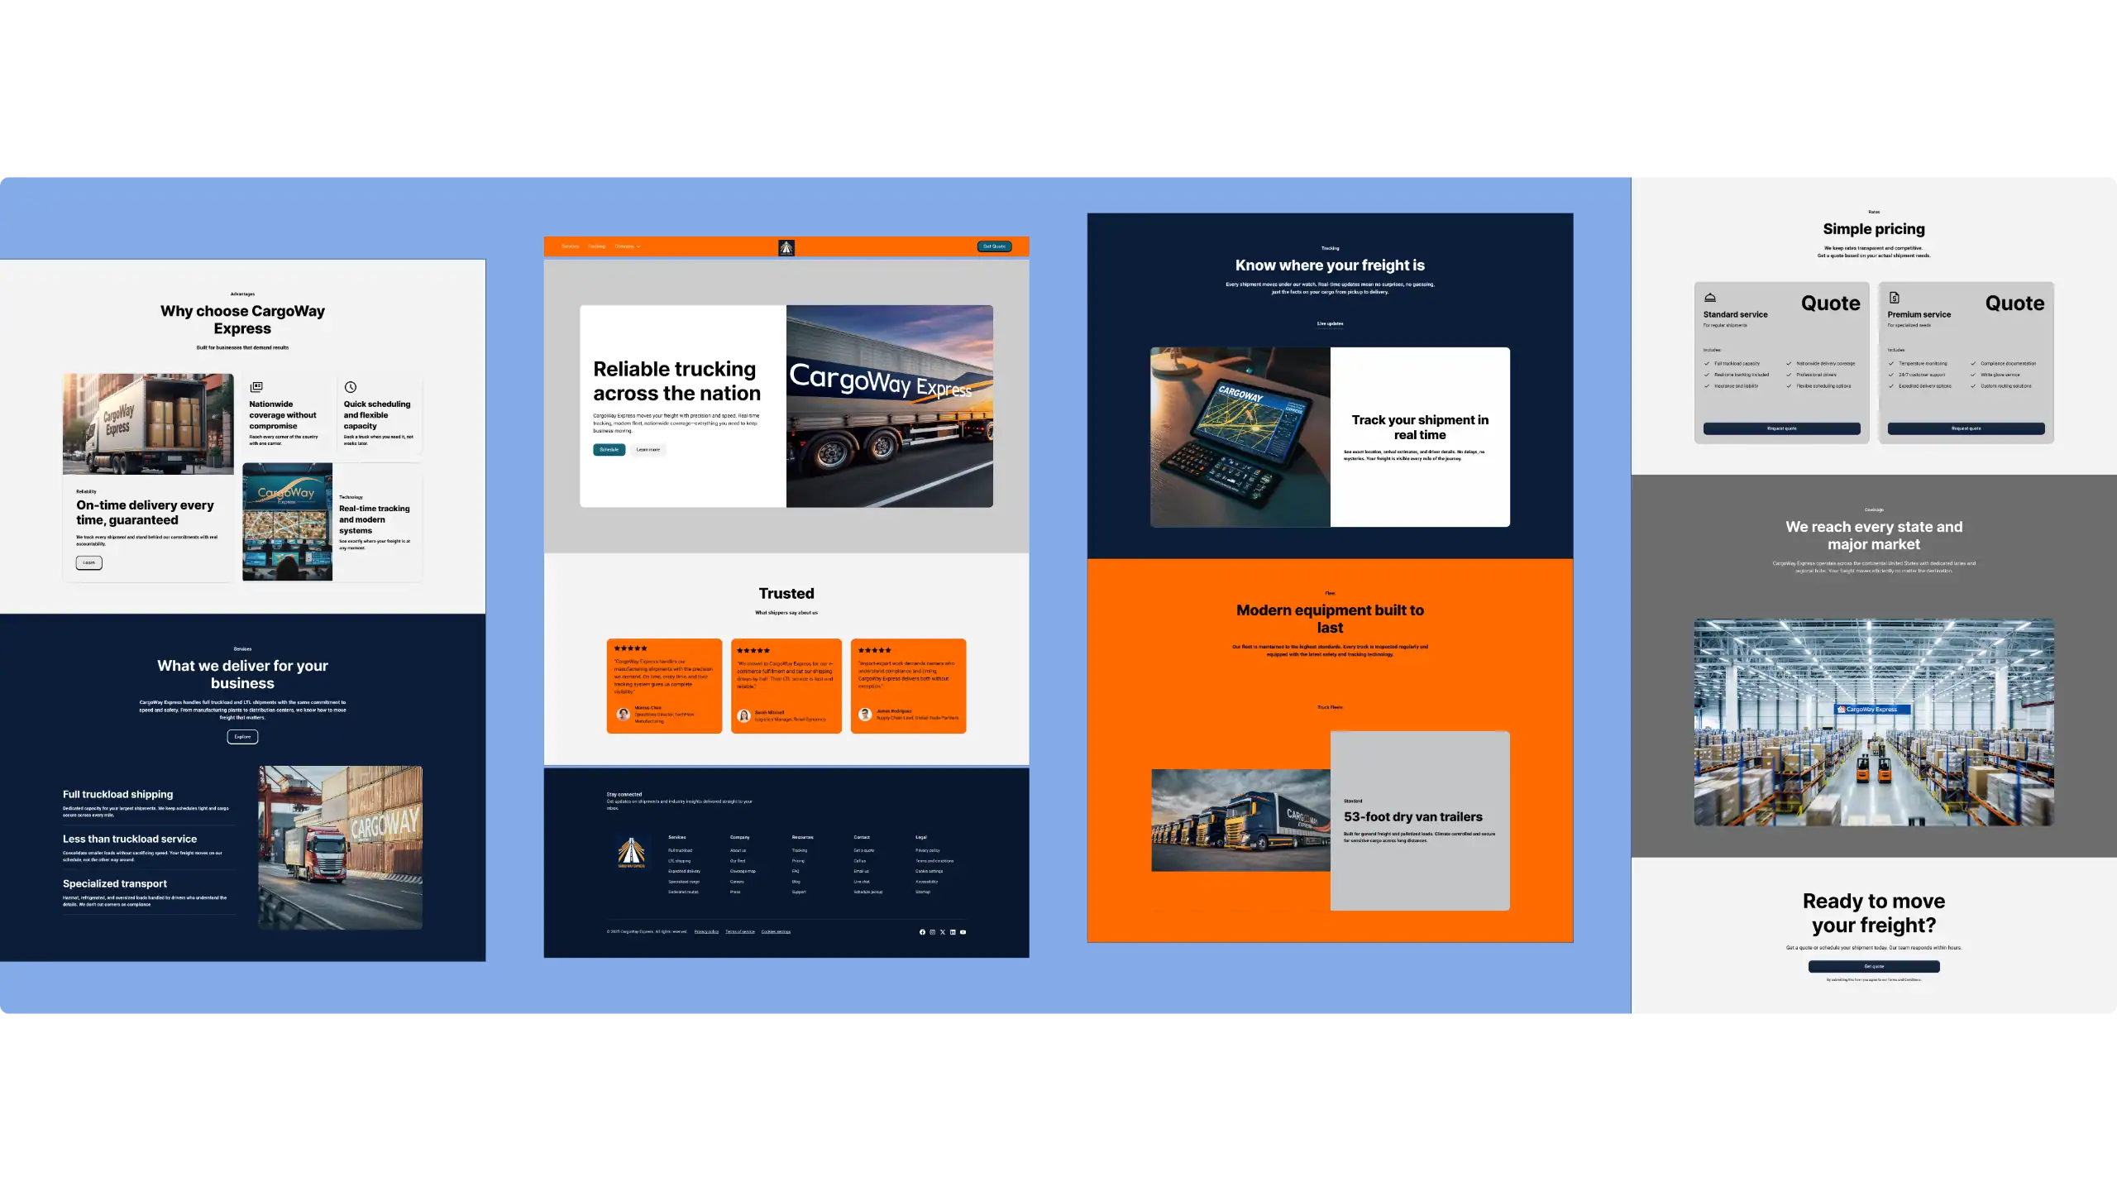Click the 'Track your shipment in real time' heading
Screen dimensions: 2117x1191
click(1420, 428)
